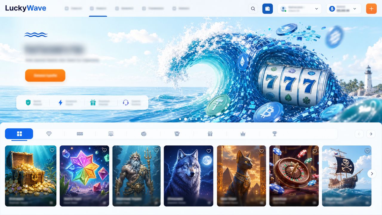Show next games with round chevron button
The height and width of the screenshot is (215, 382).
(x=372, y=173)
